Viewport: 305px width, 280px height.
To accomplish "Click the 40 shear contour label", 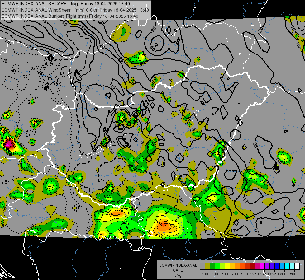I will [153, 48].
